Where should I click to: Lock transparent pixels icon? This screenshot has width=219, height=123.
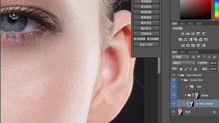181,69
